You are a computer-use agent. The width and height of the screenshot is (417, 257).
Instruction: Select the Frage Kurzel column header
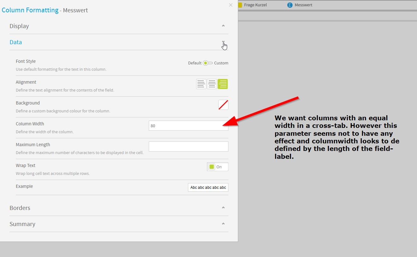tap(256, 5)
